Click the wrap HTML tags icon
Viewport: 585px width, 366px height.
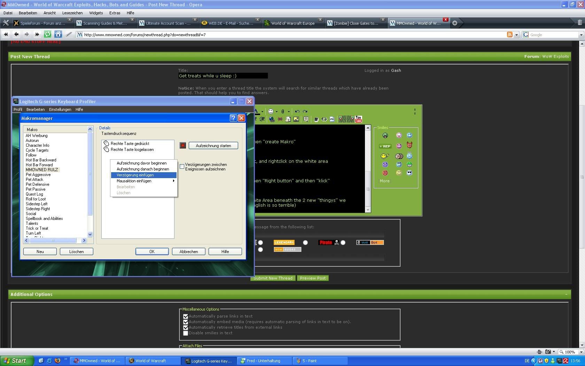pos(324,119)
